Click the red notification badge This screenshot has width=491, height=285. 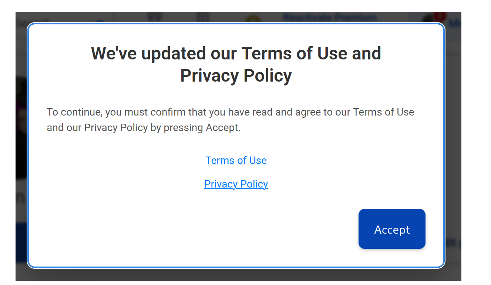tap(440, 16)
